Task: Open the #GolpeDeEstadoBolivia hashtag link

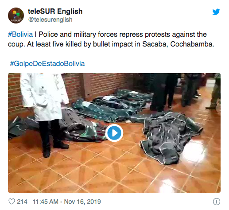Action: 47,64
